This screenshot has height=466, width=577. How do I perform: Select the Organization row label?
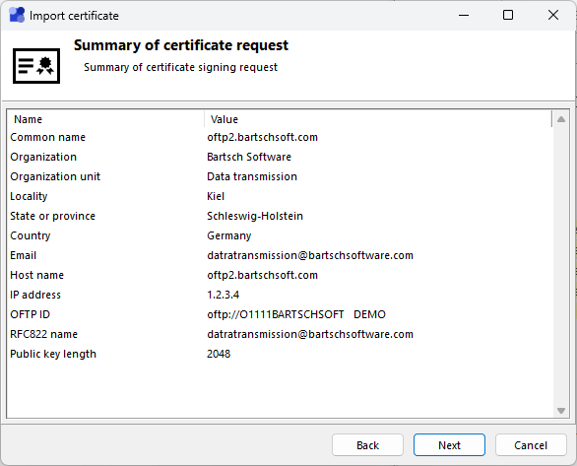tap(43, 157)
